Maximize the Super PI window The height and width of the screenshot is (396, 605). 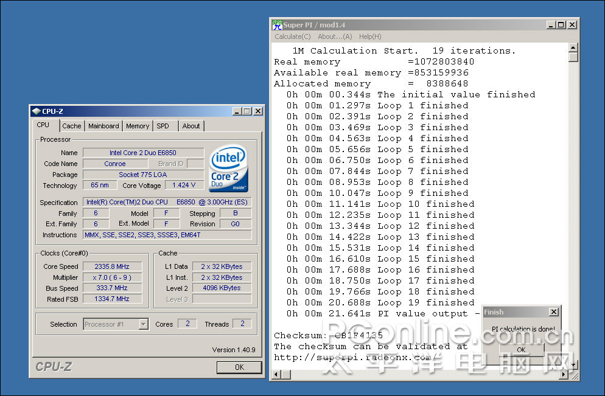tap(561, 25)
